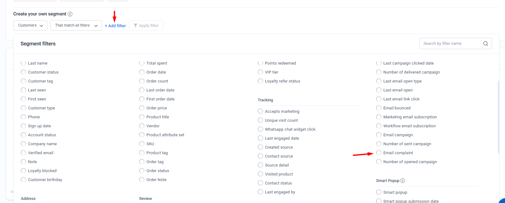This screenshot has height=203, width=505.
Task: Select the Customer tag filter option
Action: coord(23,81)
